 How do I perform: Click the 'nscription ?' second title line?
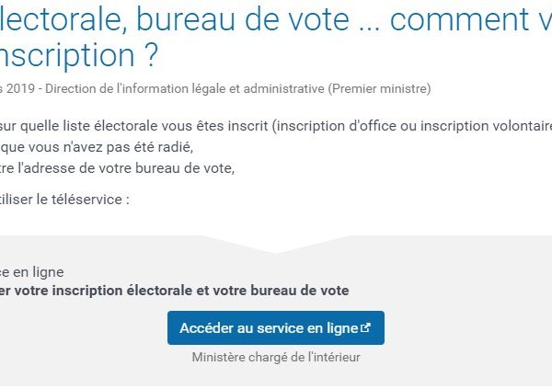point(78,55)
